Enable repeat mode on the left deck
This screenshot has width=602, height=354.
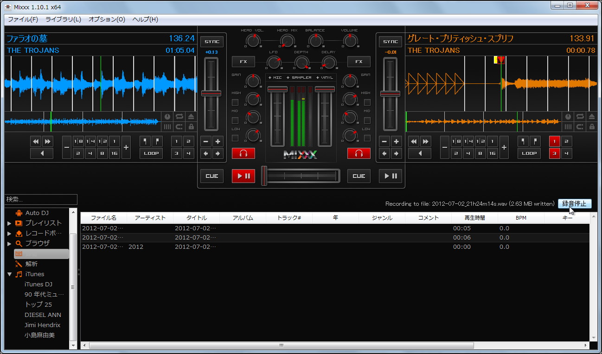pos(179,116)
